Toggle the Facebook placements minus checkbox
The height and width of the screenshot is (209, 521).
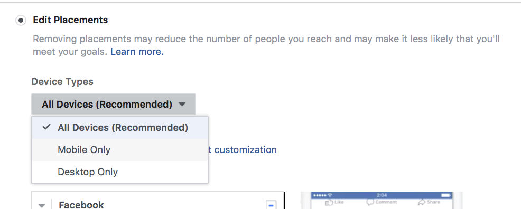click(271, 205)
